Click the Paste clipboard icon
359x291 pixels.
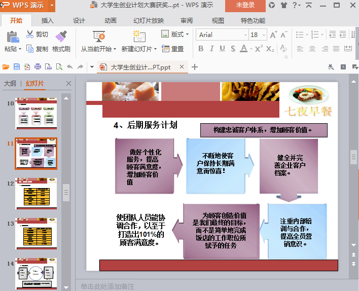(x=13, y=37)
